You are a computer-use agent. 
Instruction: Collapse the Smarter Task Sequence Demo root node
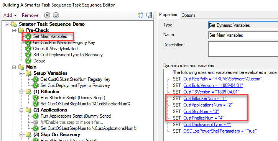(7, 24)
